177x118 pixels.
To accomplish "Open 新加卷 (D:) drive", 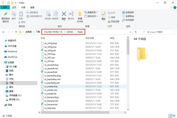I will click(x=13, y=99).
